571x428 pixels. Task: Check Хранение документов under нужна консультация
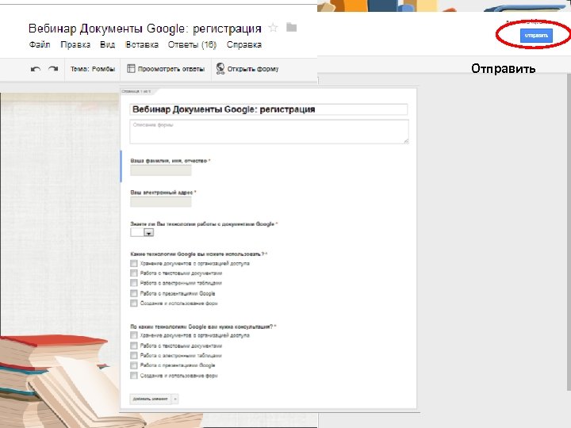(x=134, y=335)
